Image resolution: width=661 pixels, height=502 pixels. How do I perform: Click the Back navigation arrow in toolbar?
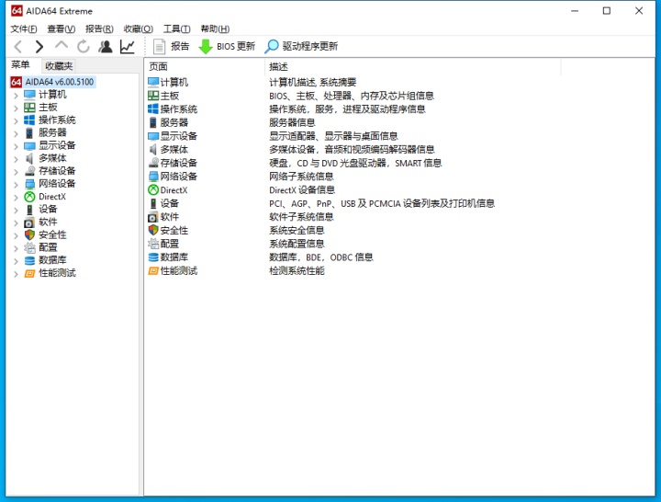coord(18,46)
